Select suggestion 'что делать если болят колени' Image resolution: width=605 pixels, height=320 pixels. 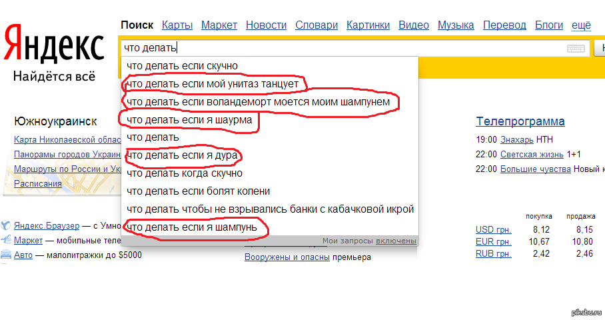pos(270,191)
